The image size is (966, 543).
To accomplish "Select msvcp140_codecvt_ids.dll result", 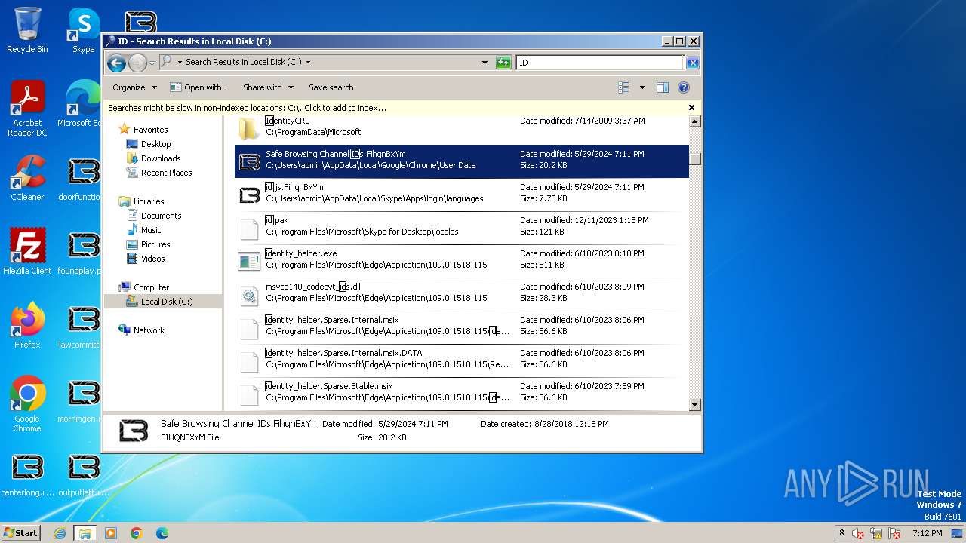I will [461, 294].
